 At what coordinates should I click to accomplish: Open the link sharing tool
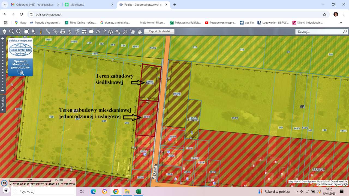point(55,32)
